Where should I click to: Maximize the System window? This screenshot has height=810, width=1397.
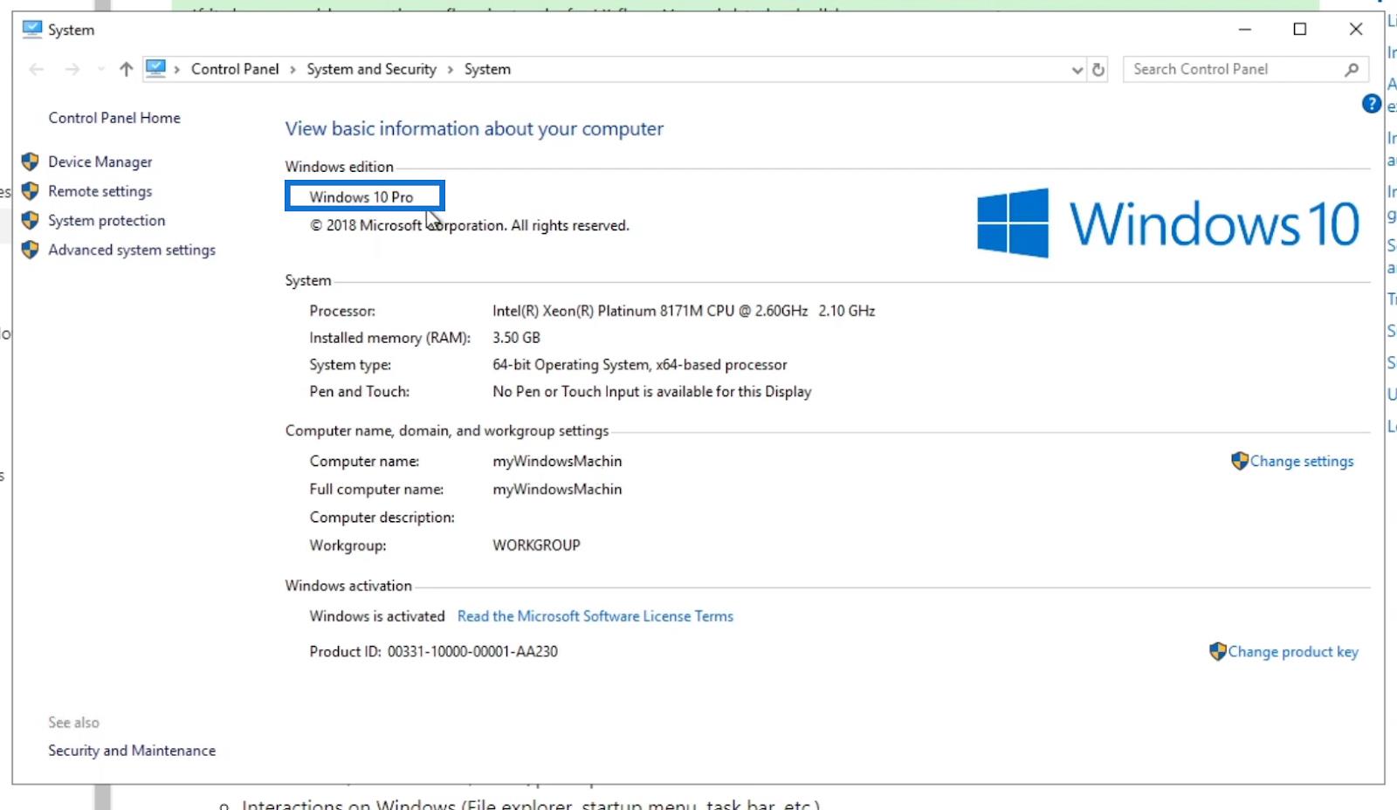tap(1300, 29)
